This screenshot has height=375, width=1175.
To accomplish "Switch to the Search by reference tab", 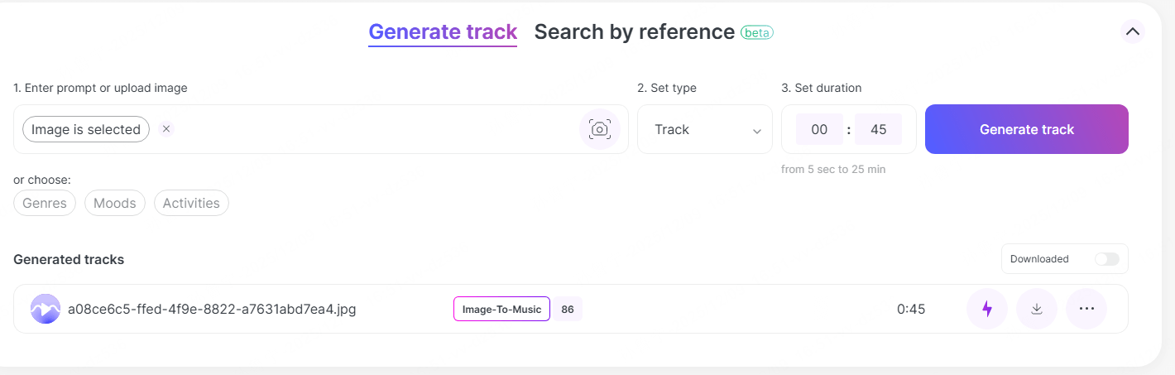I will pos(634,32).
